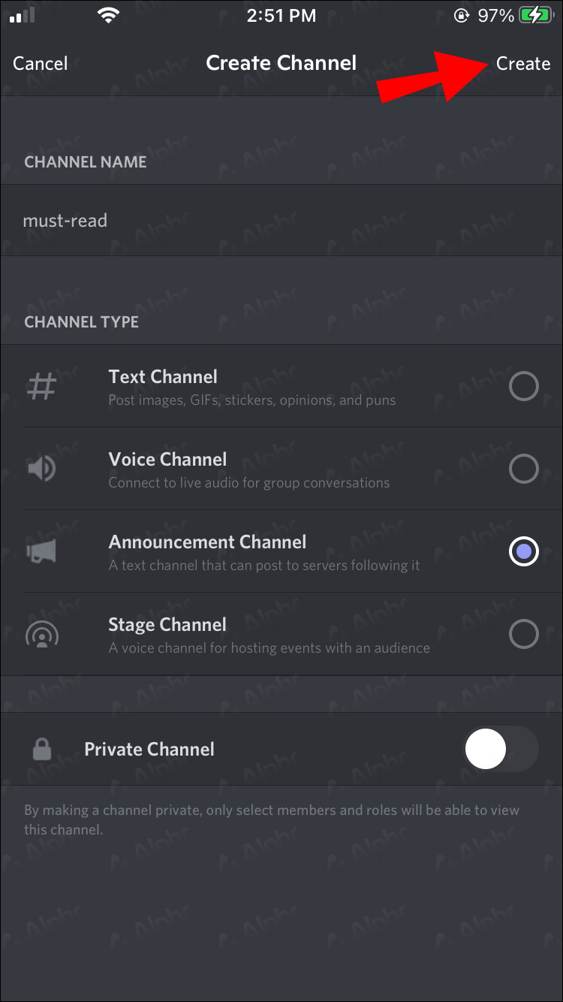Tap the Wi-Fi icon in status bar
Image resolution: width=563 pixels, height=1002 pixels.
click(x=110, y=15)
